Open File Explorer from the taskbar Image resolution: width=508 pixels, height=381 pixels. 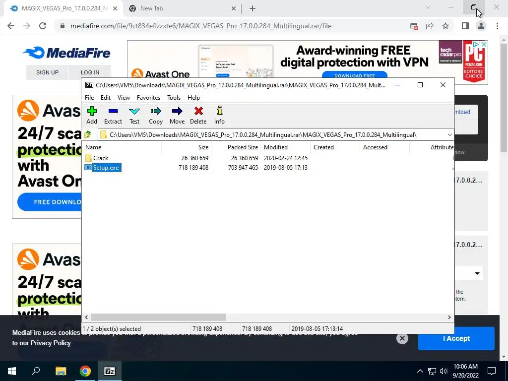pyautogui.click(x=61, y=371)
